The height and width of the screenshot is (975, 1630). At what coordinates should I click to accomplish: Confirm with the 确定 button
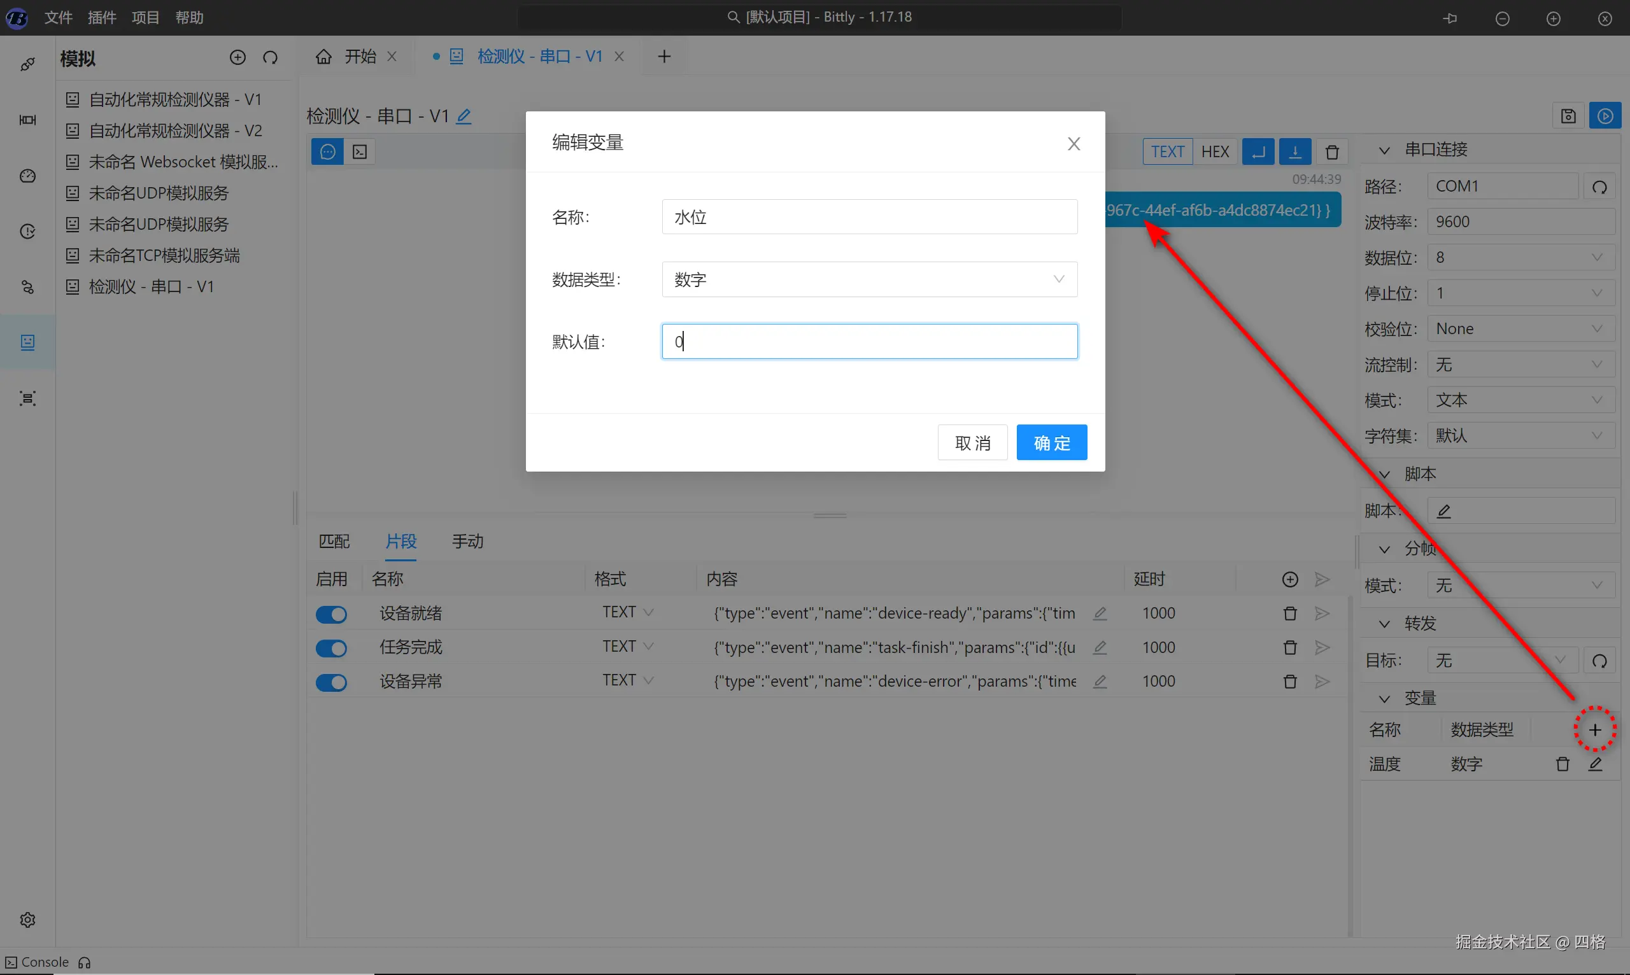1051,443
